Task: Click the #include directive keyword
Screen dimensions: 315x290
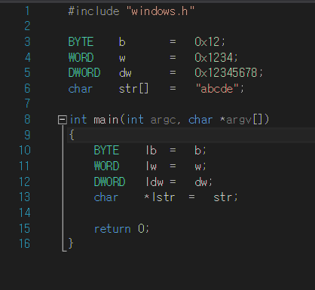Action: pyautogui.click(x=93, y=11)
